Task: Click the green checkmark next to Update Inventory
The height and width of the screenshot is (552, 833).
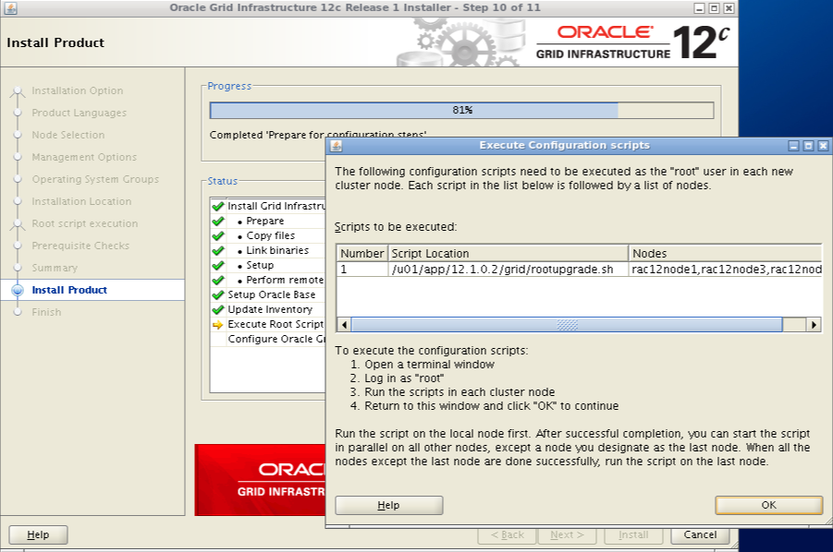Action: [x=218, y=310]
